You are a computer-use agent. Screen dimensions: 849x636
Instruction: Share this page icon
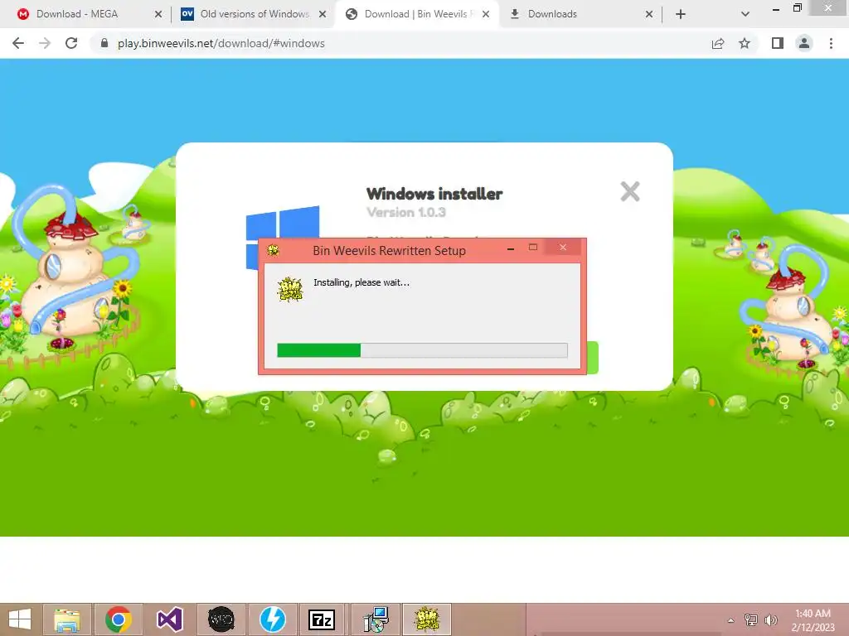point(718,43)
